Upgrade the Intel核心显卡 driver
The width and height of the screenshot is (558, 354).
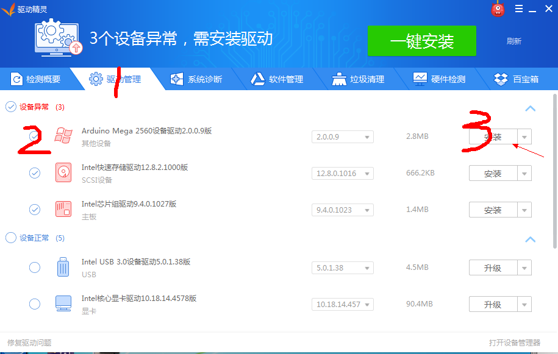493,305
